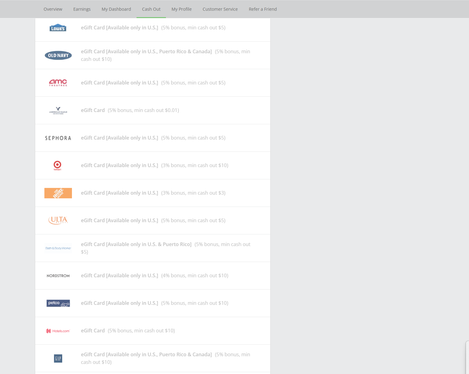Screen dimensions: 469x374
Task: Click the Lowe's logo icon
Action: pyautogui.click(x=58, y=28)
